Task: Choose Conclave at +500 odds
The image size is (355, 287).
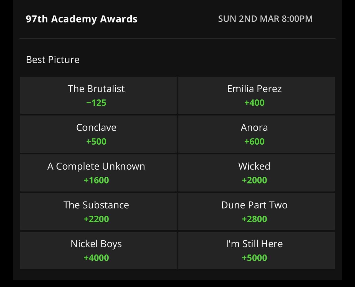Action: point(98,134)
